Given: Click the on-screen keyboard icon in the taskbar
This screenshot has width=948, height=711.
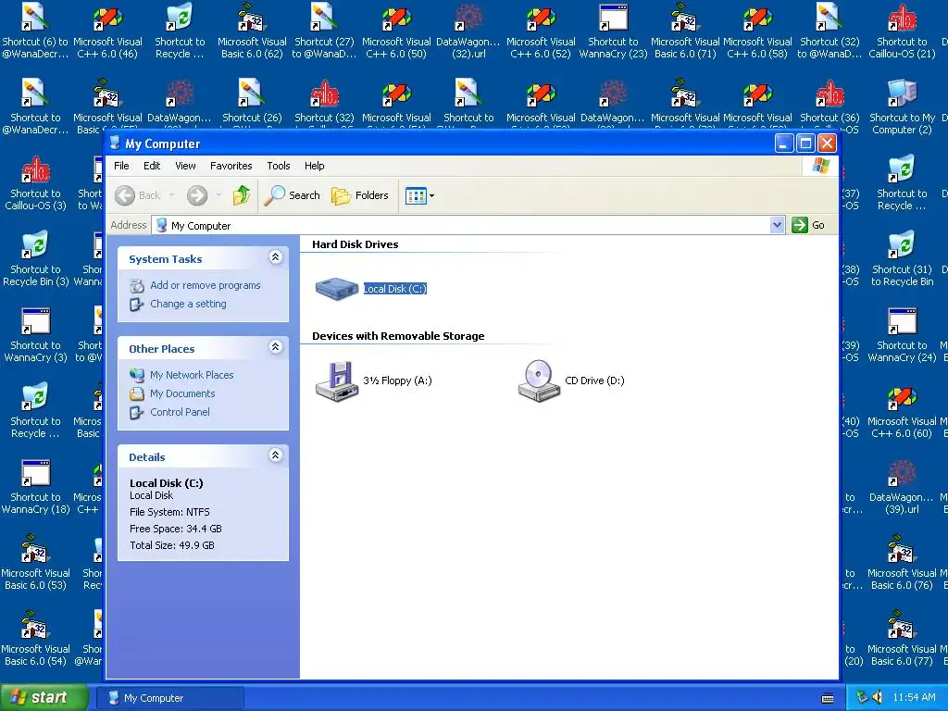Looking at the screenshot, I should tap(828, 698).
